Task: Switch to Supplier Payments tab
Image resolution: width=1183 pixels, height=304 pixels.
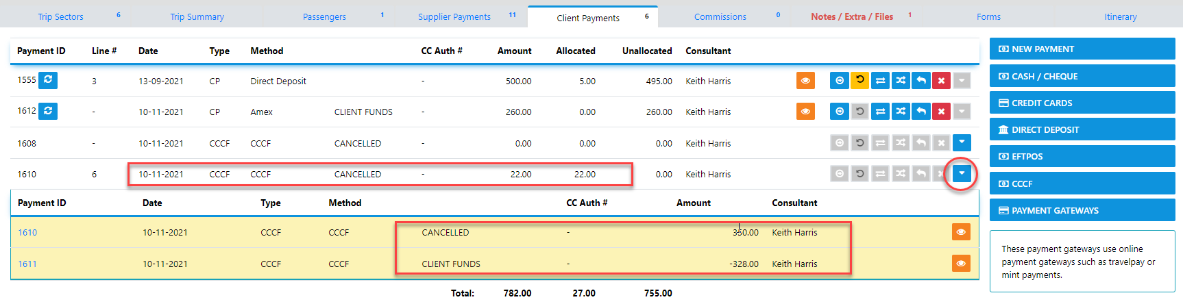Action: point(454,17)
